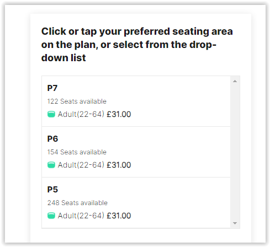This screenshot has height=247, width=270.
Task: Click the £31.00 price in P6 block
Action: pyautogui.click(x=119, y=165)
